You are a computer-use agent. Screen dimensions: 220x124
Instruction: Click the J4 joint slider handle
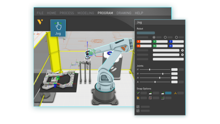point(155,82)
